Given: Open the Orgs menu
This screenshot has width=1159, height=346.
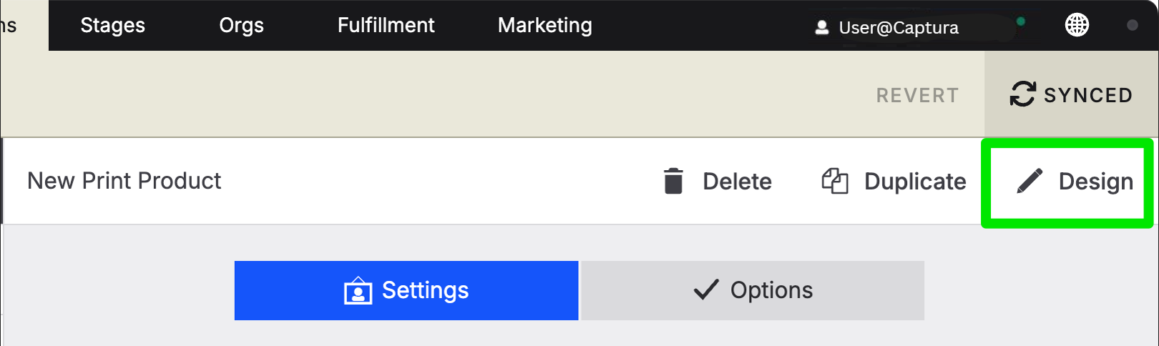Looking at the screenshot, I should click(241, 25).
